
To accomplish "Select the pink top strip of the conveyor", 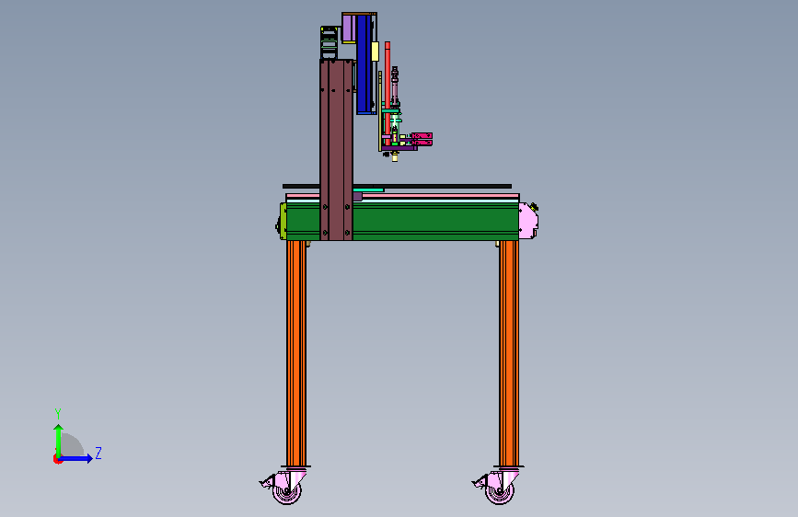I will click(436, 196).
